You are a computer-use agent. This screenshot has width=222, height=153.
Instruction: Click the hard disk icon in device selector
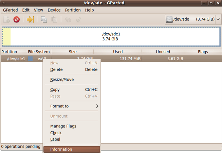point(169,19)
